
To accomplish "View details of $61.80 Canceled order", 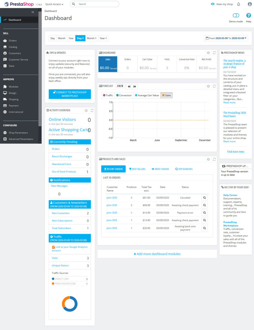I will (x=205, y=197).
